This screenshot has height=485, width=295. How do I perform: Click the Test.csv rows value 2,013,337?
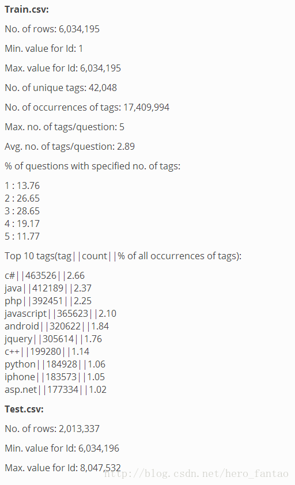click(80, 429)
